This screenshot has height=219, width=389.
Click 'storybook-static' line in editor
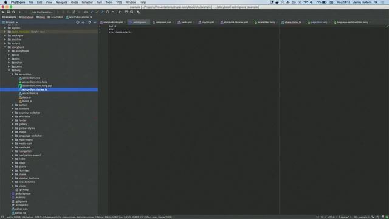pyautogui.click(x=120, y=32)
